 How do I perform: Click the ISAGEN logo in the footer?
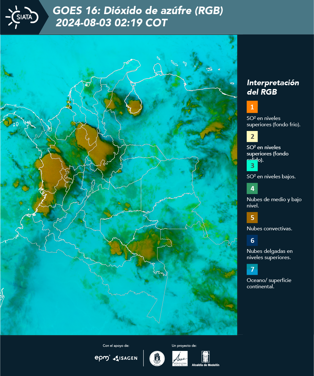[125, 358]
